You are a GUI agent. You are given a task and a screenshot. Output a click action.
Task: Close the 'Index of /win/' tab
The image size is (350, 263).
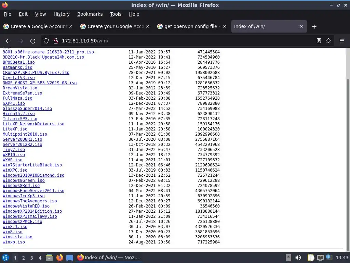tap(301, 26)
